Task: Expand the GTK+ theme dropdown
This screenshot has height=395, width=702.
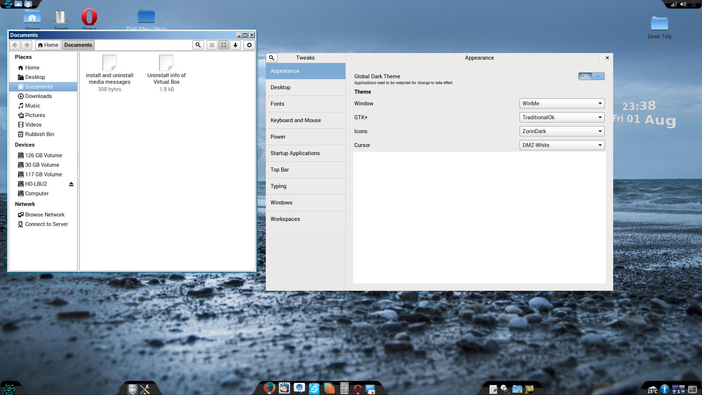Action: (562, 117)
